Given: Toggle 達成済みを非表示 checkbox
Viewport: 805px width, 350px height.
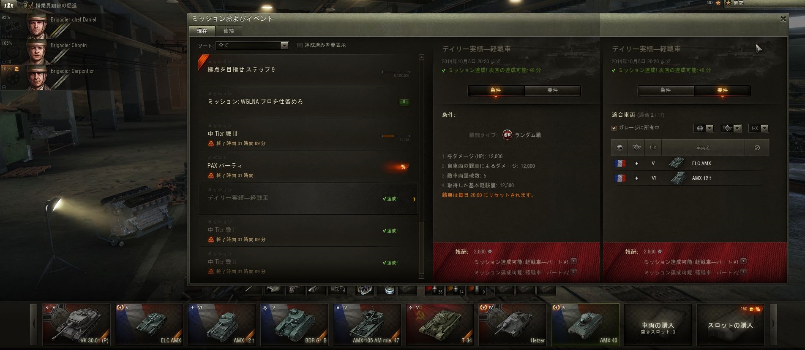Looking at the screenshot, I should click(300, 46).
